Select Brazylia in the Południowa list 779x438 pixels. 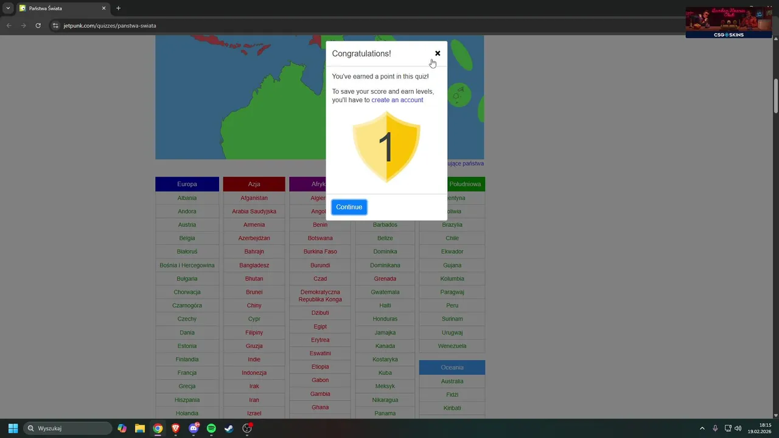pyautogui.click(x=452, y=224)
